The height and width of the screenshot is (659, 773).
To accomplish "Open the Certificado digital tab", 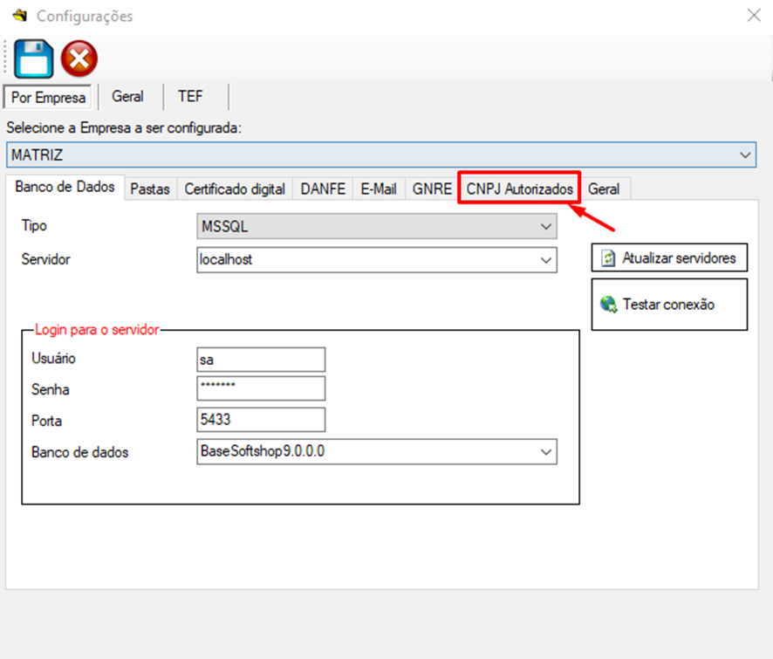I will tap(235, 189).
